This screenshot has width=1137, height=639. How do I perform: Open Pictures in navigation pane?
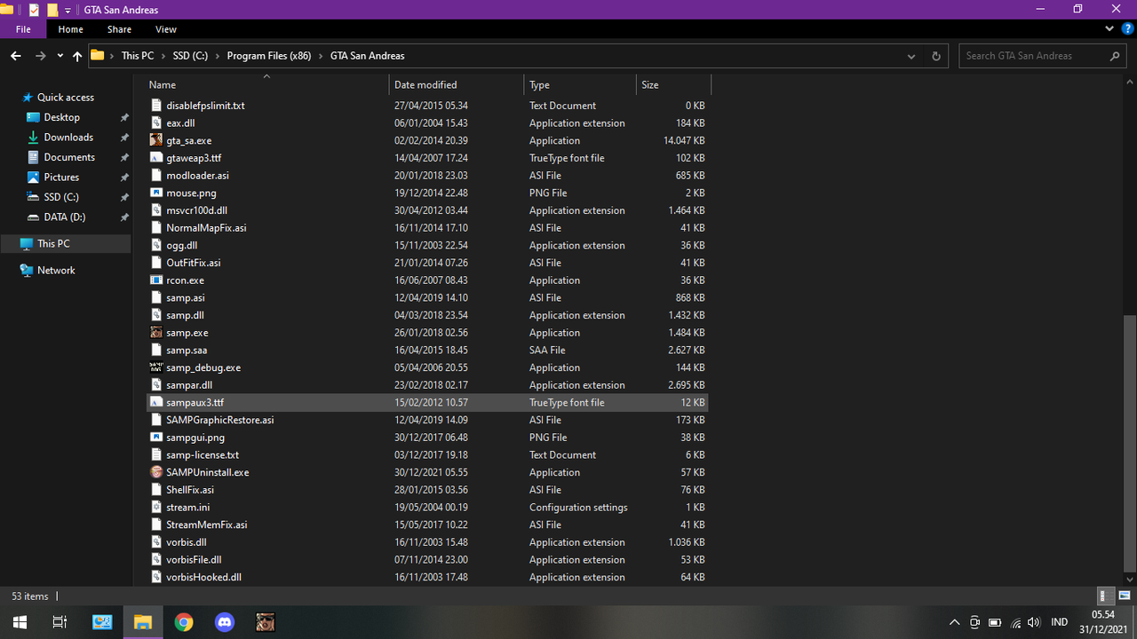[x=61, y=177]
